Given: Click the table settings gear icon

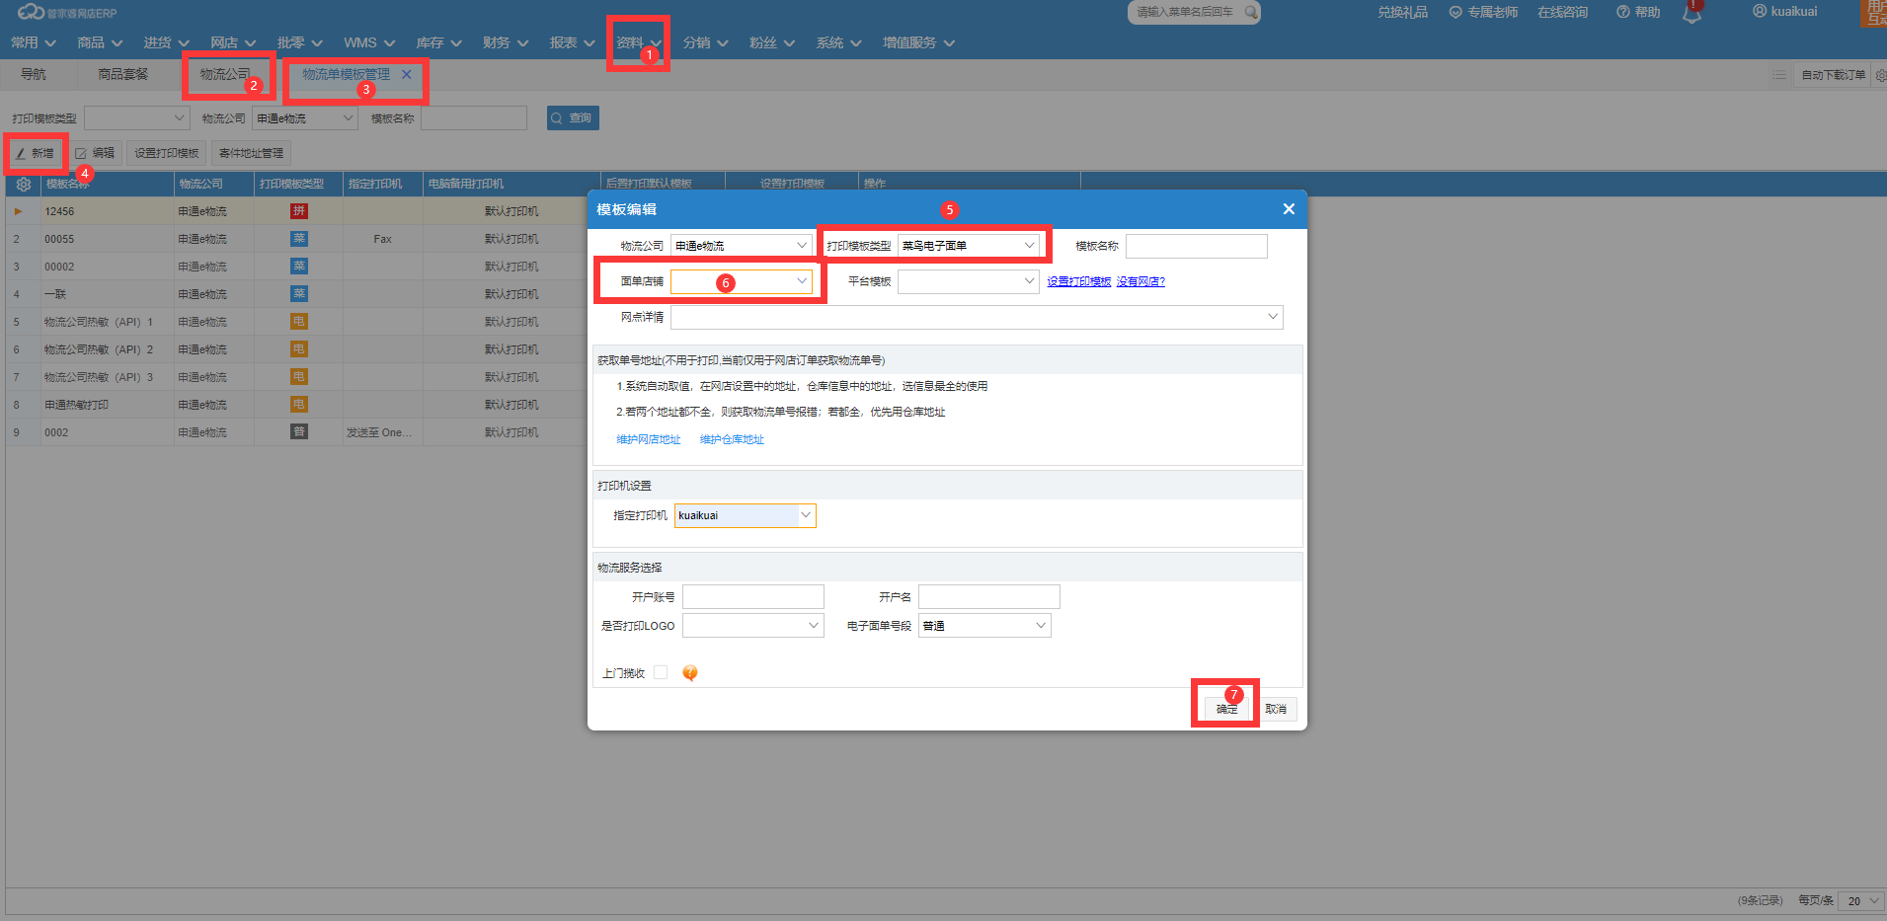Looking at the screenshot, I should (x=24, y=185).
